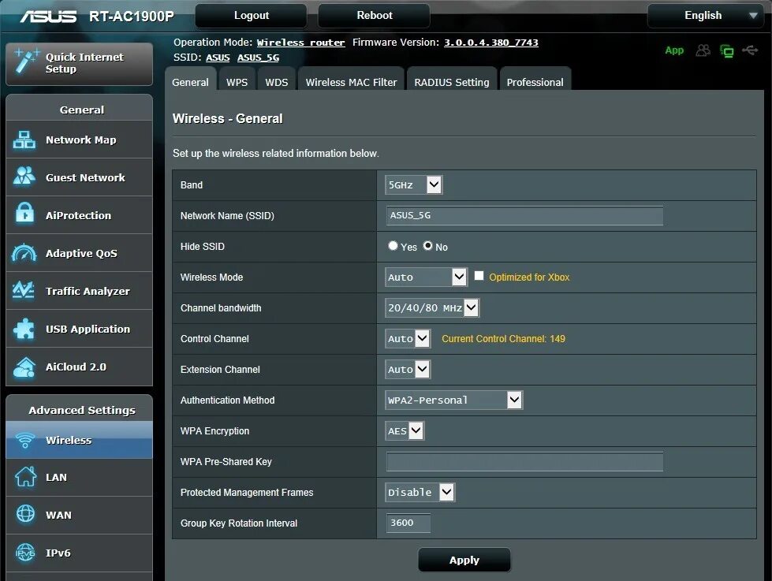The width and height of the screenshot is (772, 581).
Task: Click the Optimized for Xbox label
Action: click(x=529, y=277)
